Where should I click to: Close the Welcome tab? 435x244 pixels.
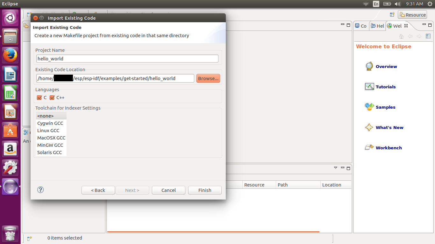click(x=406, y=26)
